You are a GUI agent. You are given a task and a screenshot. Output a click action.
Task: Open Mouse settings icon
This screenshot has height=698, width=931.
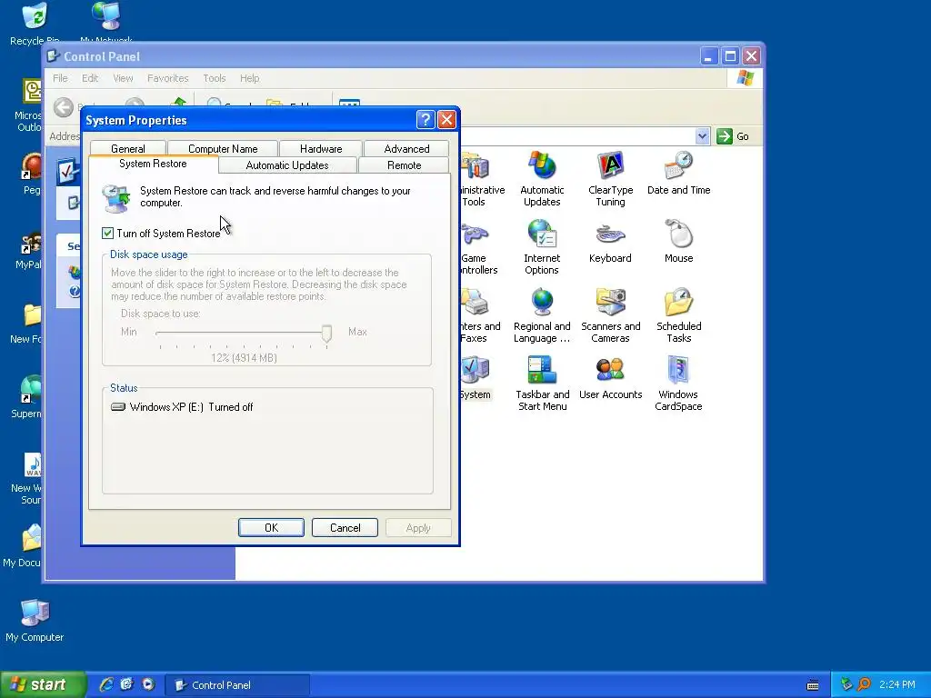pyautogui.click(x=678, y=242)
